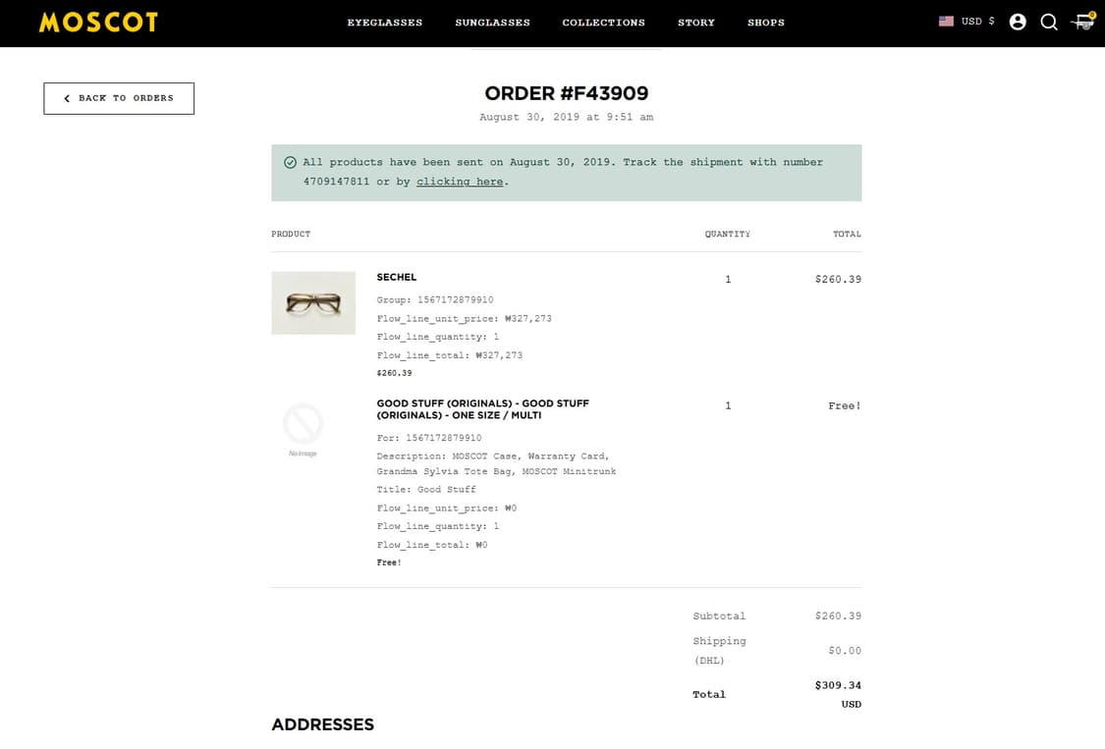Open the Collections menu

click(603, 23)
